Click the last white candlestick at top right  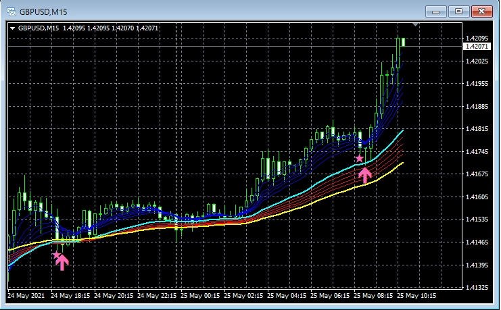pyautogui.click(x=404, y=42)
